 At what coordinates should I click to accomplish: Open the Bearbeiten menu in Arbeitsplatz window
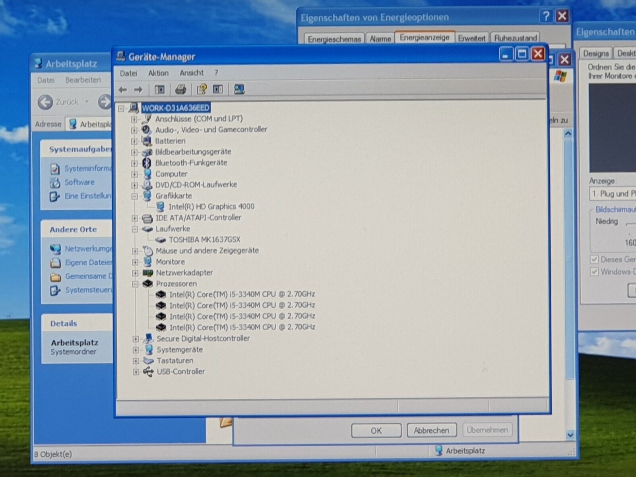(83, 80)
